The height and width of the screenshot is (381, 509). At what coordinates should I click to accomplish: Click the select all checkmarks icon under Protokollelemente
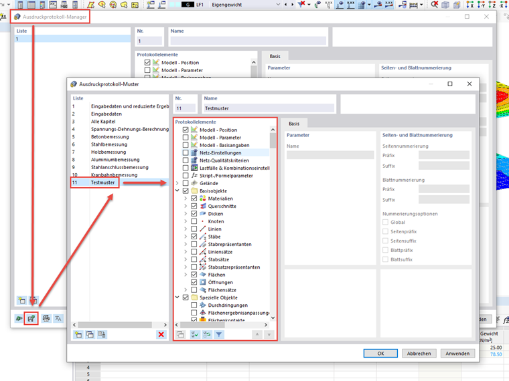coord(195,334)
